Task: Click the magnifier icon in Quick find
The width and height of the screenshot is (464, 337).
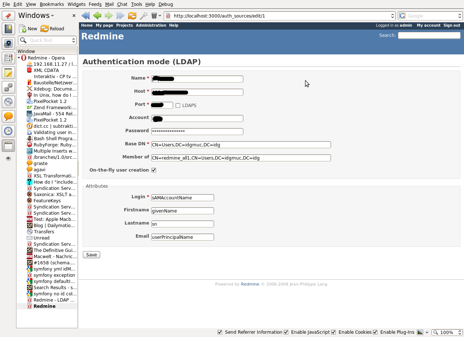Action: (24, 40)
